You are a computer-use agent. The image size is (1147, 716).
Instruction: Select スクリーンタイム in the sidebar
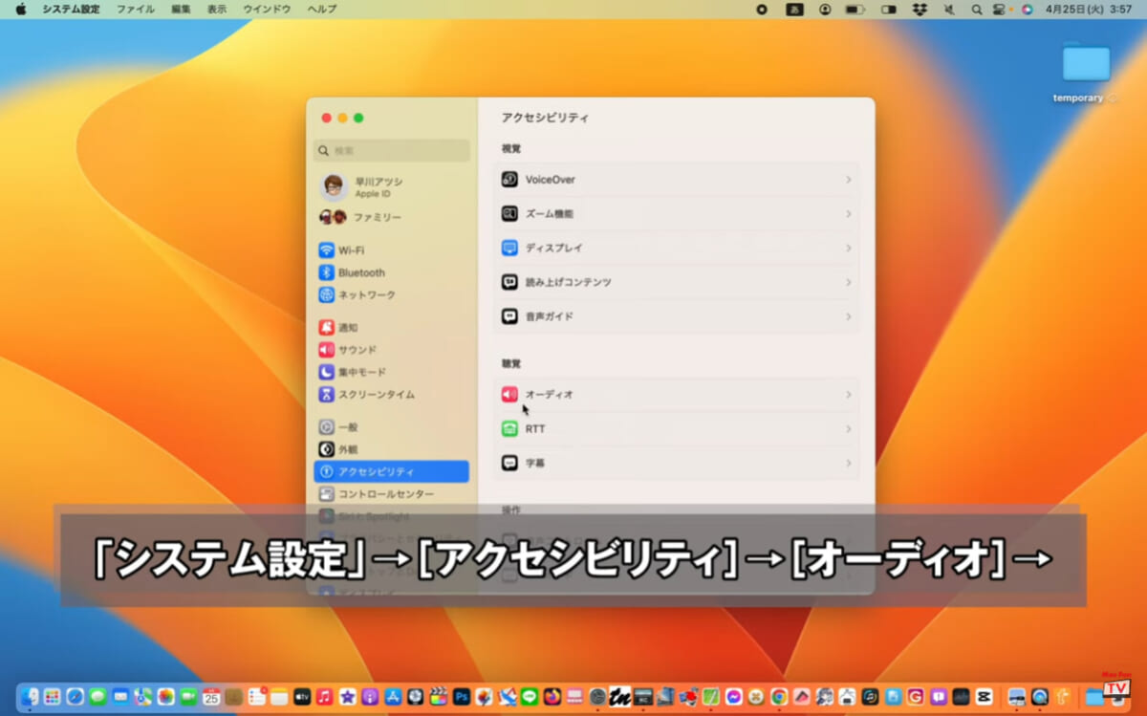tap(392, 394)
